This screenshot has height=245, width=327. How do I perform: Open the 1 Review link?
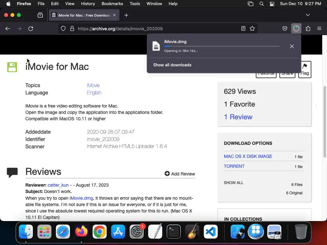pos(238,117)
